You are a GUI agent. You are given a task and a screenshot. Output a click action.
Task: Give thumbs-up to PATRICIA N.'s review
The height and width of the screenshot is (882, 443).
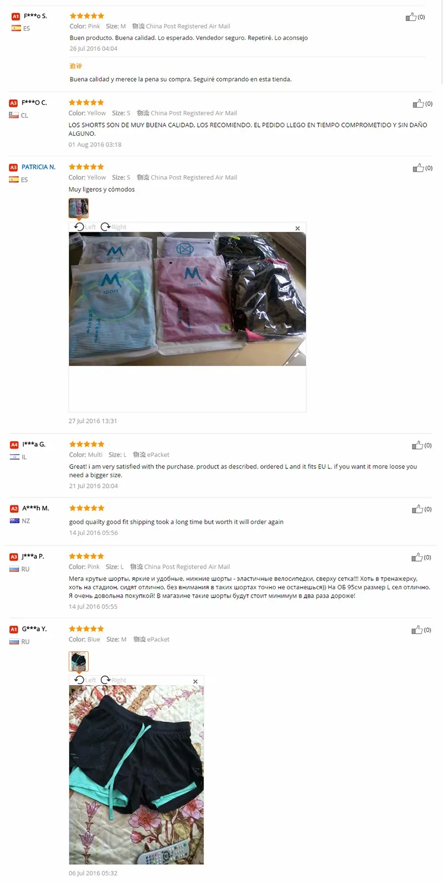(418, 167)
